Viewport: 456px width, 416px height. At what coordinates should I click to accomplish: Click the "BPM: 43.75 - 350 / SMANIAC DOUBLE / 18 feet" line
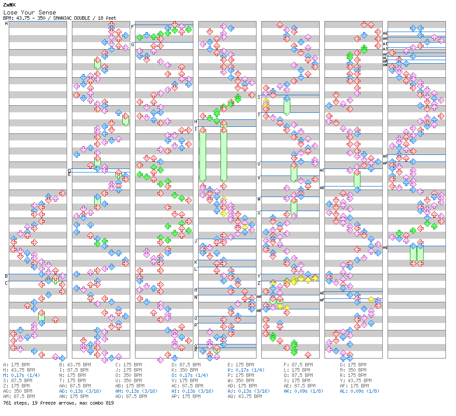pos(60,18)
